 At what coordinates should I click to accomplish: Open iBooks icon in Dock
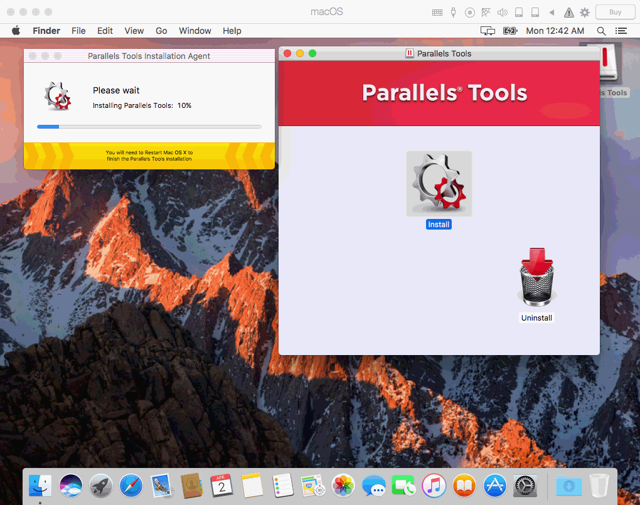pos(464,486)
